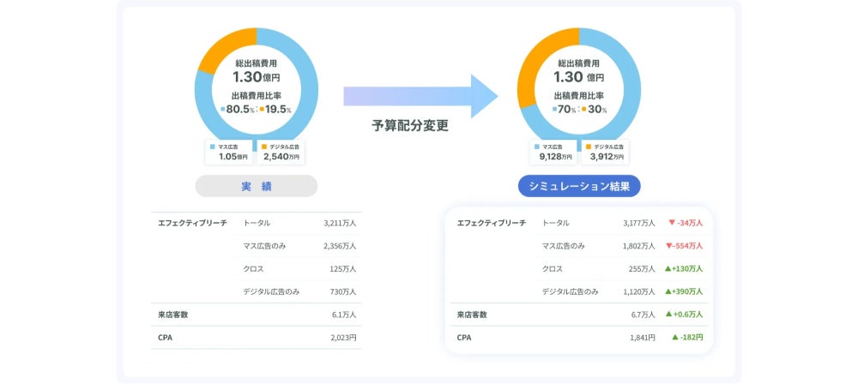Select デジタル広告 3,912万円 legend card
The height and width of the screenshot is (384, 858).
point(605,152)
